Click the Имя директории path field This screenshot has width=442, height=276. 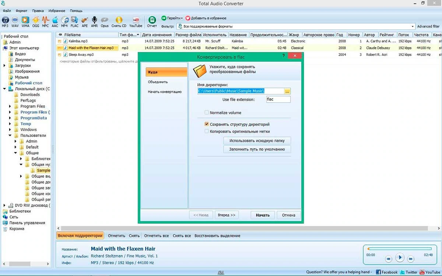tap(241, 91)
